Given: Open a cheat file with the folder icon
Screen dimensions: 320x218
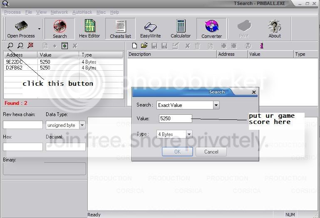Looking at the screenshot, I should [144, 45].
